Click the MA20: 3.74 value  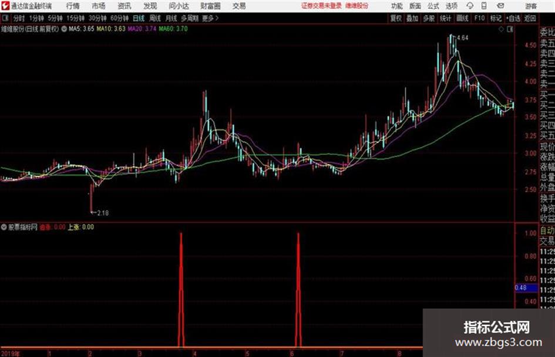pos(142,29)
